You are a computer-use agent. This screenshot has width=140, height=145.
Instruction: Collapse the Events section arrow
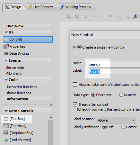(x=6, y=60)
